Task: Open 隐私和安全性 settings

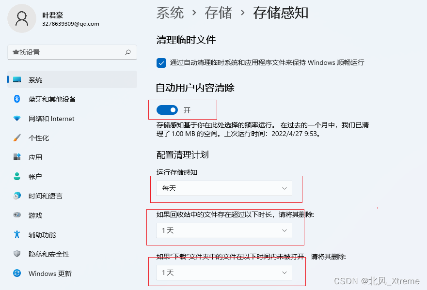Action: point(72,254)
